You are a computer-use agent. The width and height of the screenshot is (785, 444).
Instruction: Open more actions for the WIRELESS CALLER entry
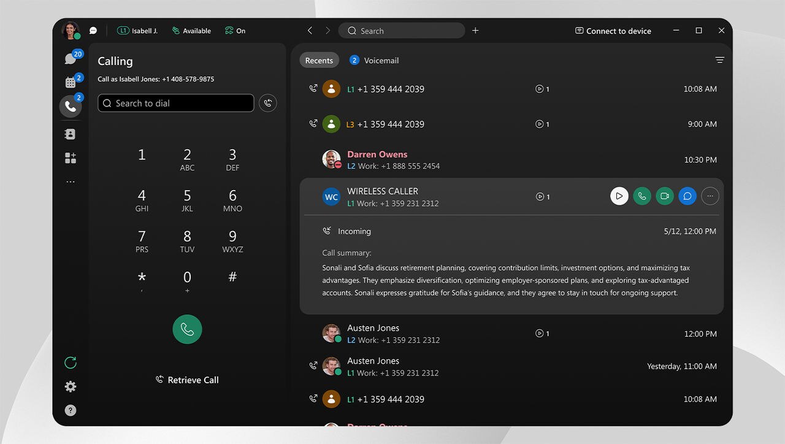710,196
